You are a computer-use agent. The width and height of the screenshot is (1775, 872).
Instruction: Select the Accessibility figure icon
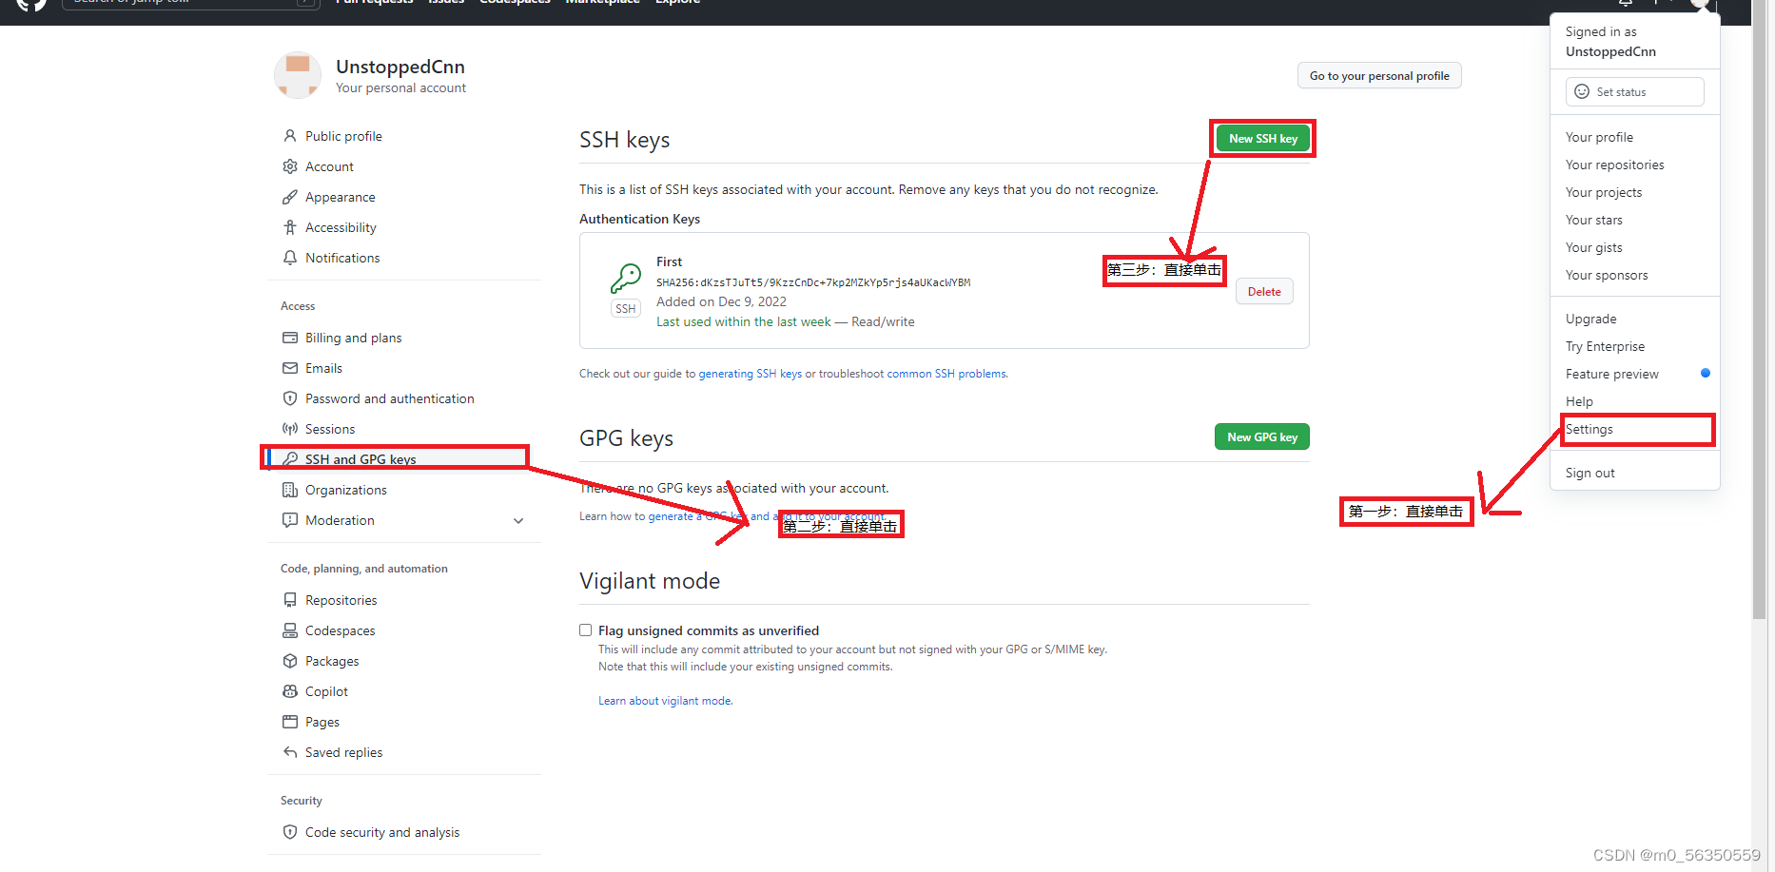[290, 227]
